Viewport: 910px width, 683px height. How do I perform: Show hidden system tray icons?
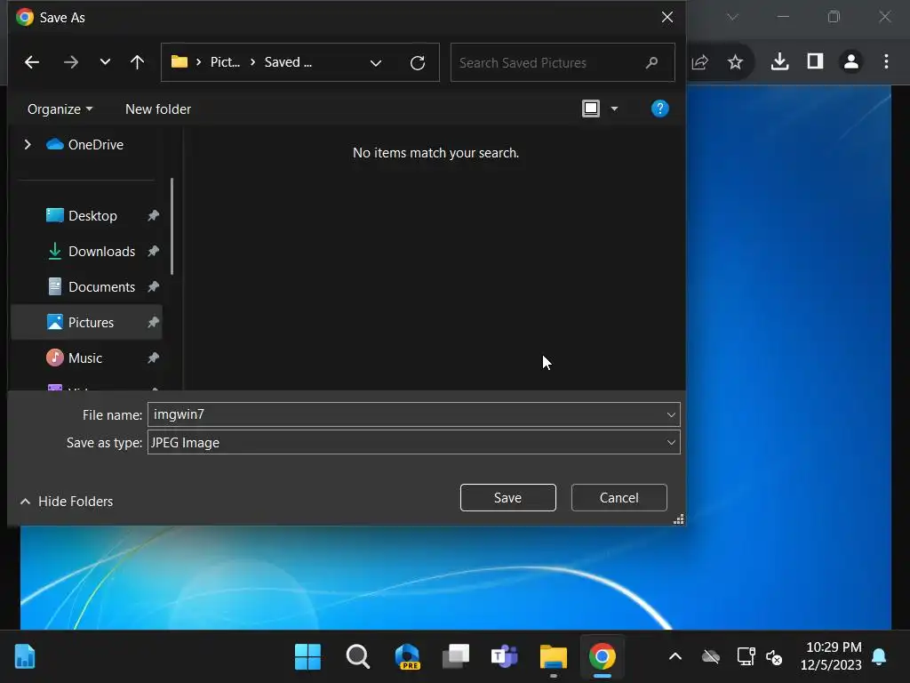tap(675, 657)
